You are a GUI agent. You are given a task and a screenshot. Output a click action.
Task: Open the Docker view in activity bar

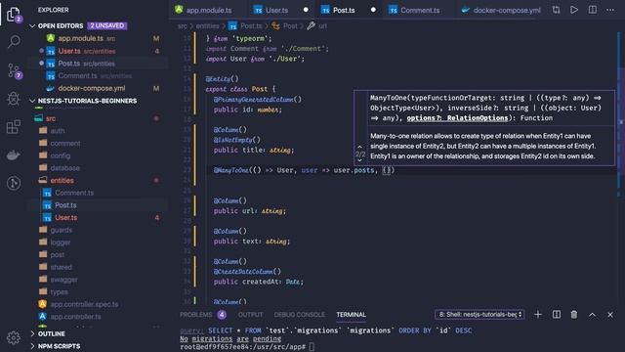pos(14,154)
